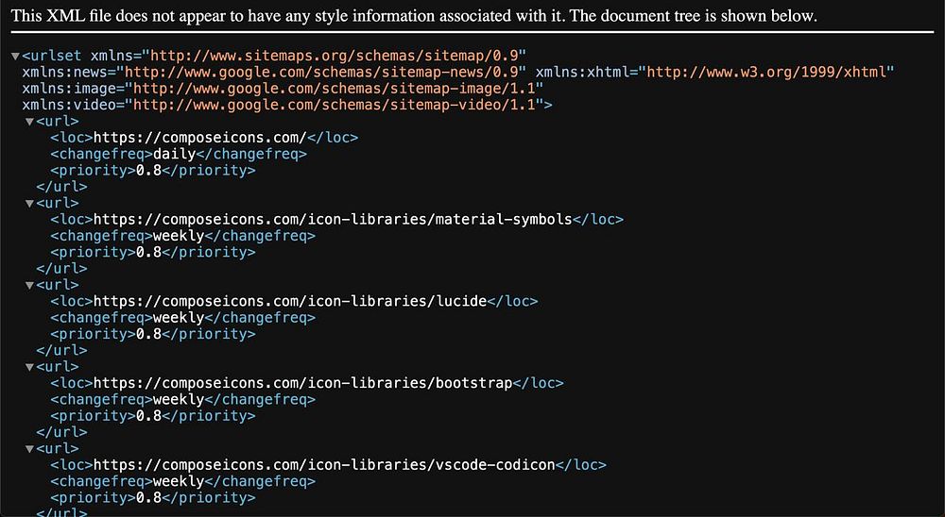Click priority 0.8 under the bootstrap URL
This screenshot has width=945, height=517.
click(149, 415)
